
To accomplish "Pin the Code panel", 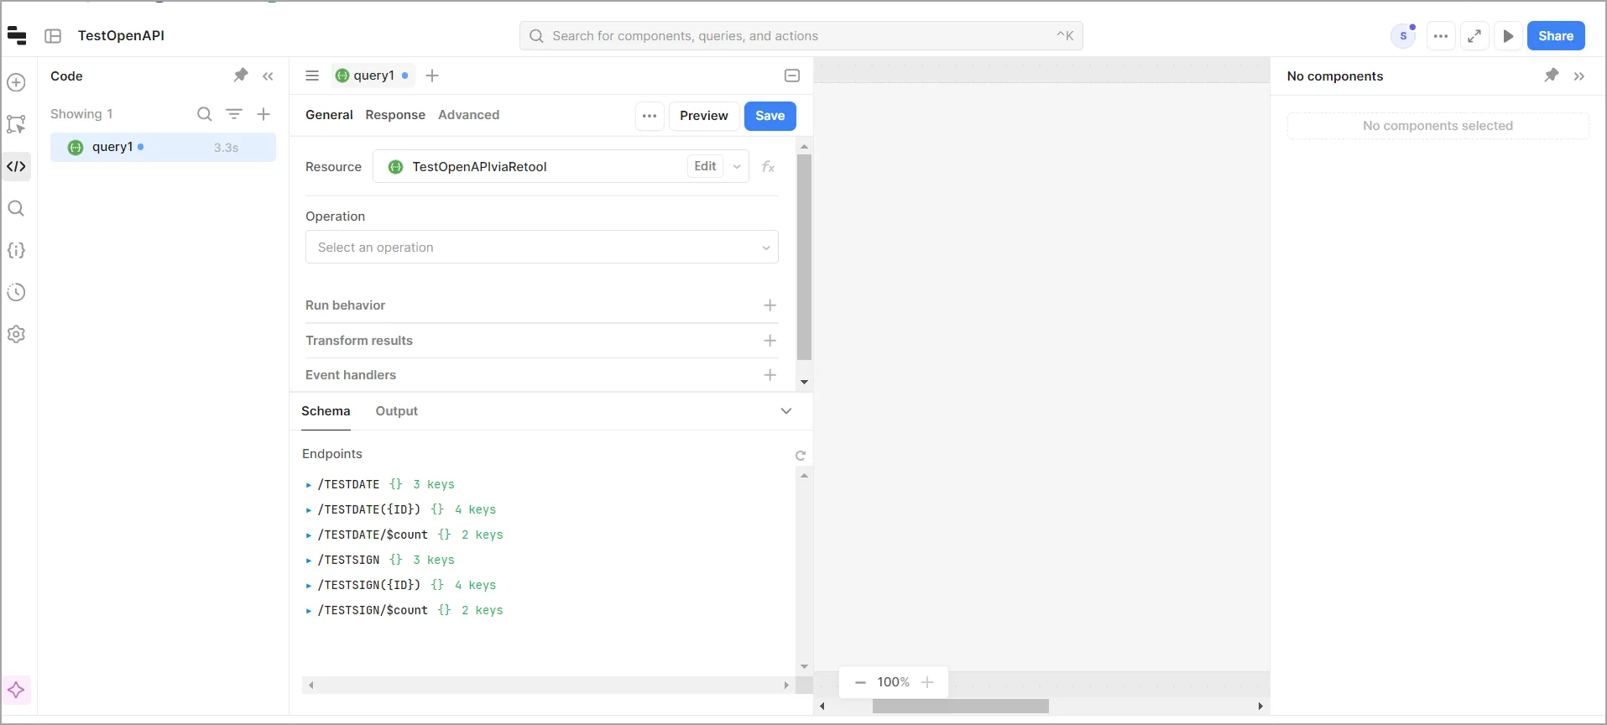I will click(241, 76).
